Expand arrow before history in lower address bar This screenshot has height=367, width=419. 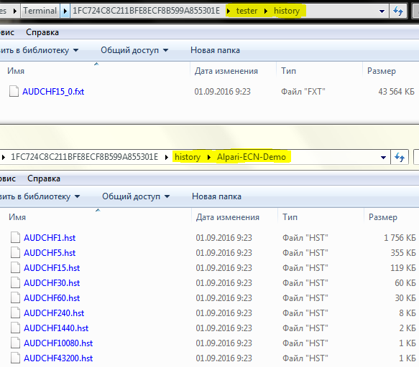coord(167,157)
